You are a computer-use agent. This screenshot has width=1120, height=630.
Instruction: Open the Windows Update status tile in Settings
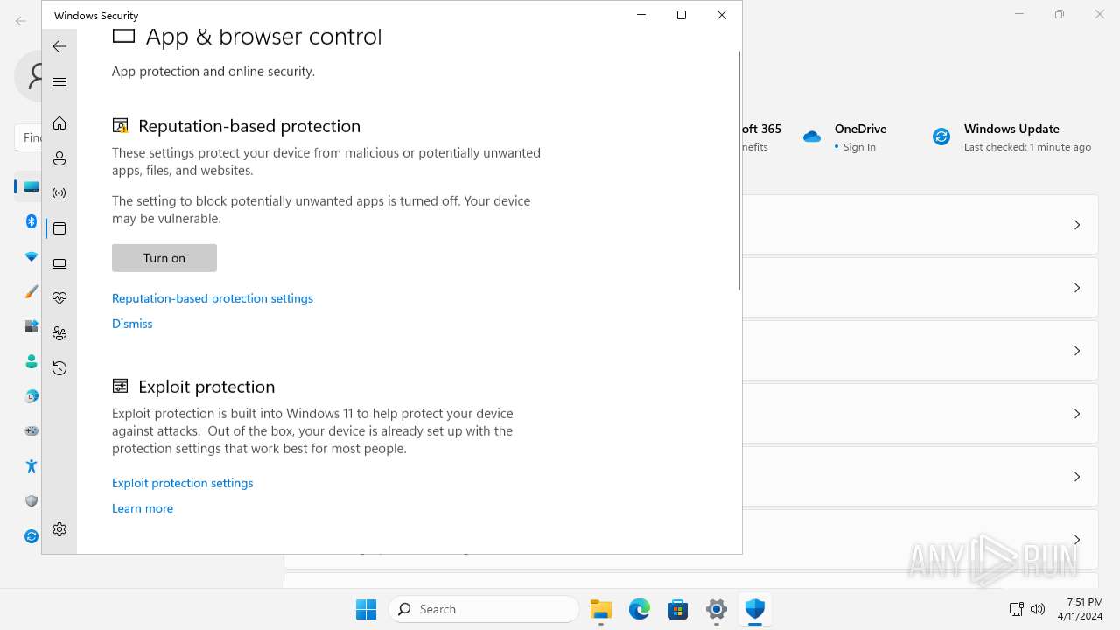pyautogui.click(x=1011, y=137)
